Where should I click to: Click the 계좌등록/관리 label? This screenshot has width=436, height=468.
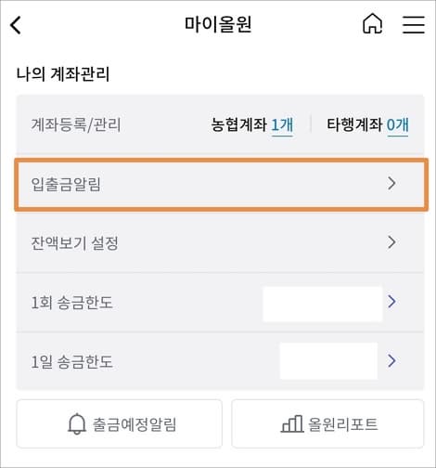76,125
